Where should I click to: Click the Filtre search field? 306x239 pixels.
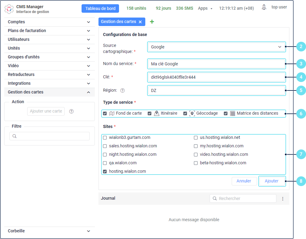(x=50, y=136)
